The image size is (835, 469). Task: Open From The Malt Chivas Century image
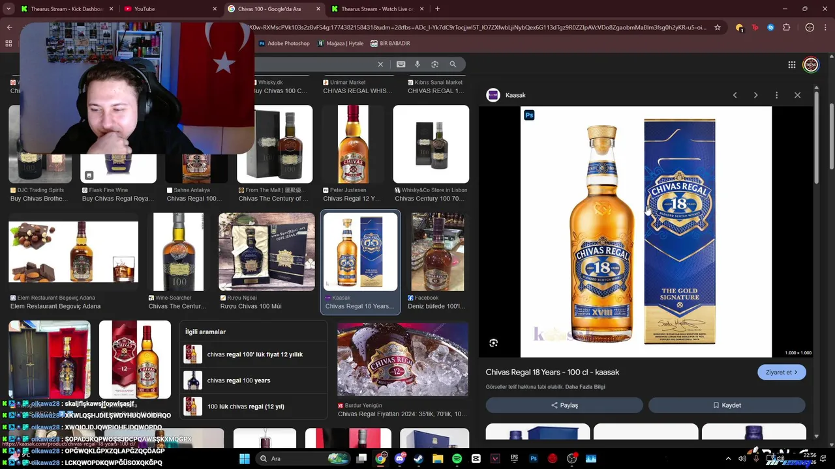275,144
